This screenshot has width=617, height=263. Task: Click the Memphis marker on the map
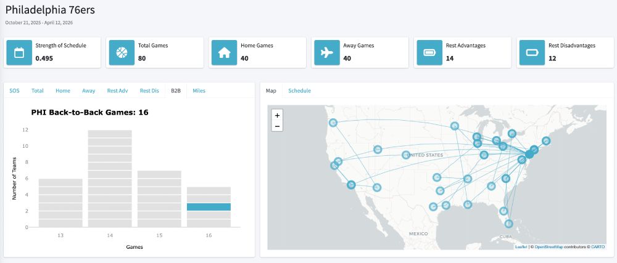pos(468,179)
